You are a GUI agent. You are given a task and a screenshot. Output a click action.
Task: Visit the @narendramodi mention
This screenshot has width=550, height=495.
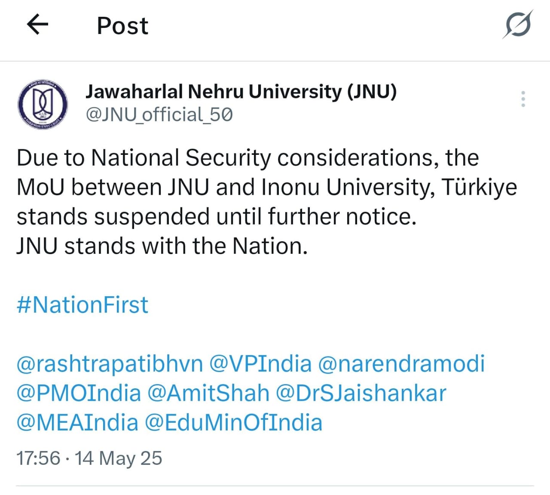(x=403, y=363)
